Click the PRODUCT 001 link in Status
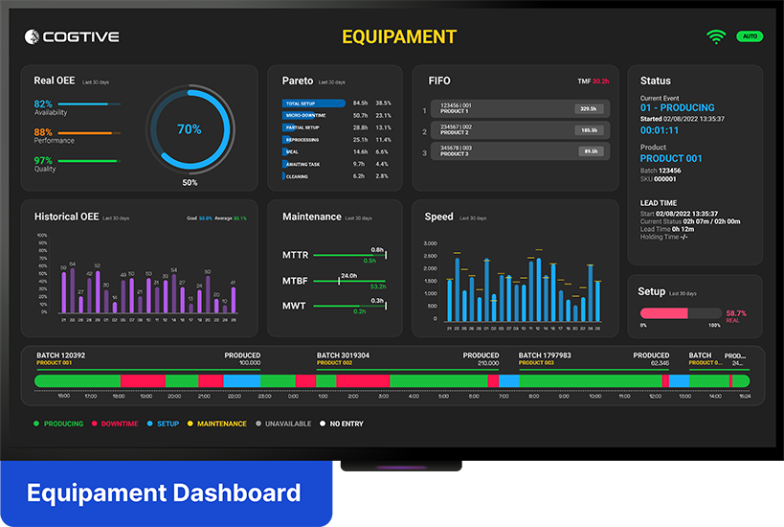 671,158
